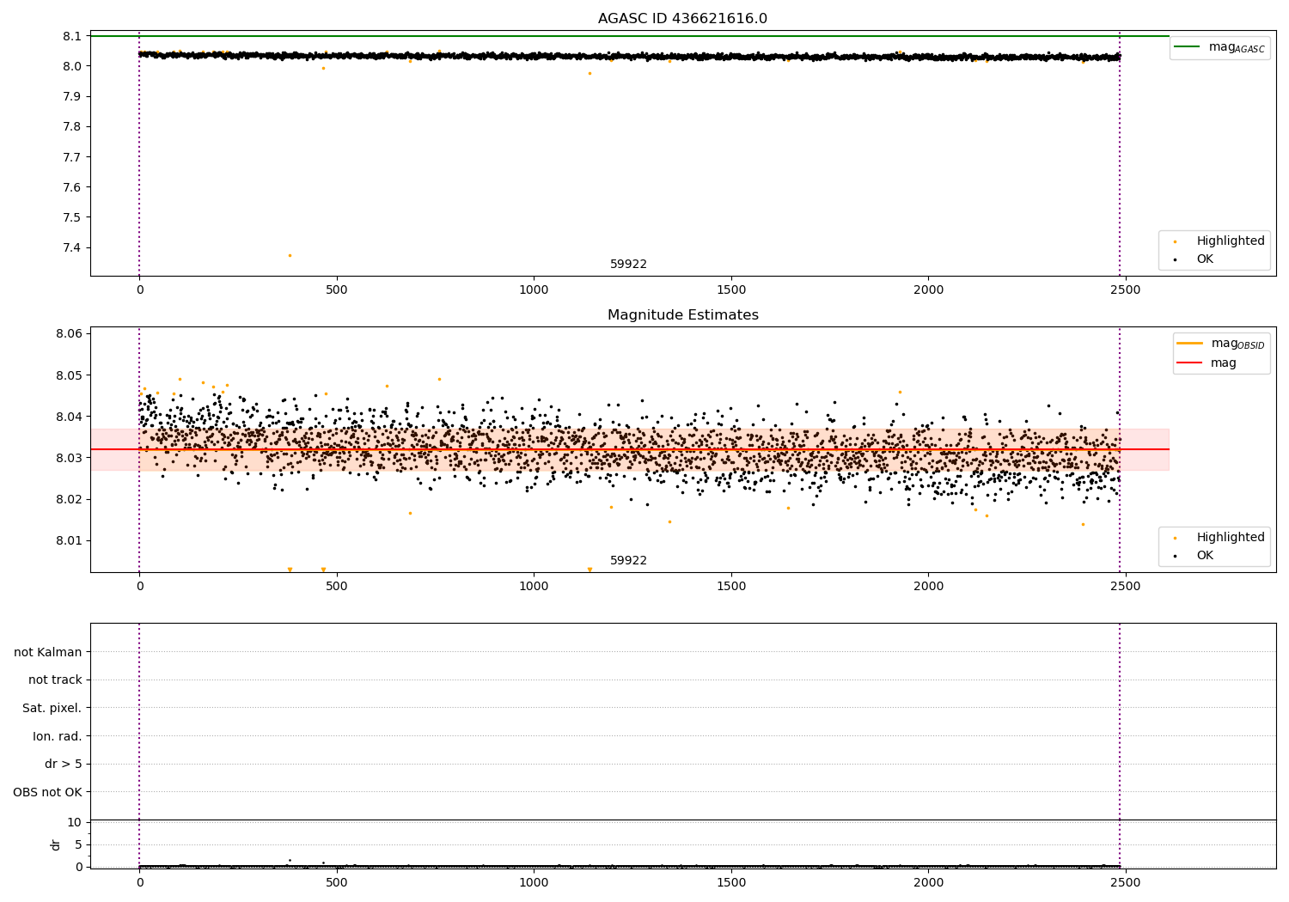
Task: Click the figure title AGASC ID 436621616.0
Action: [x=682, y=19]
